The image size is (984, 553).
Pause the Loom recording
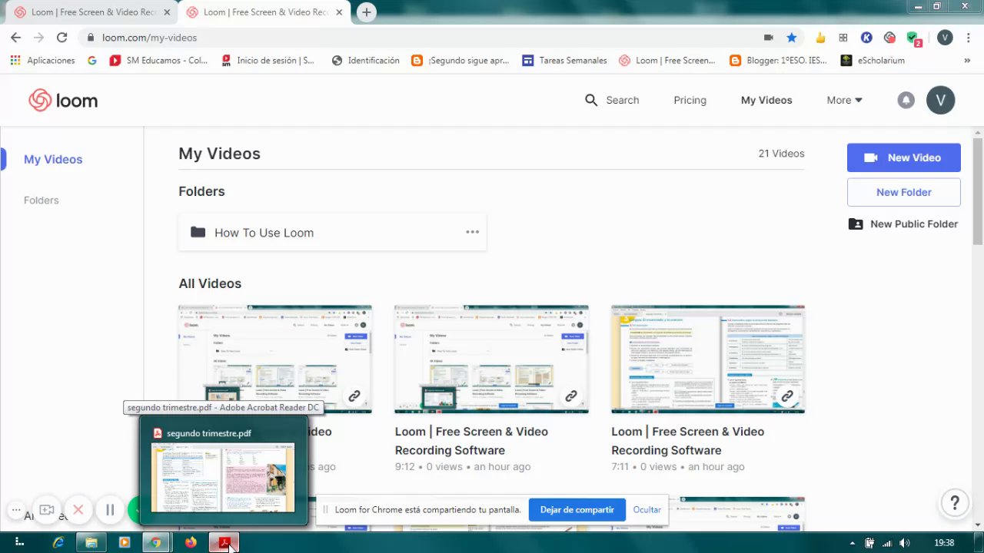pos(110,510)
